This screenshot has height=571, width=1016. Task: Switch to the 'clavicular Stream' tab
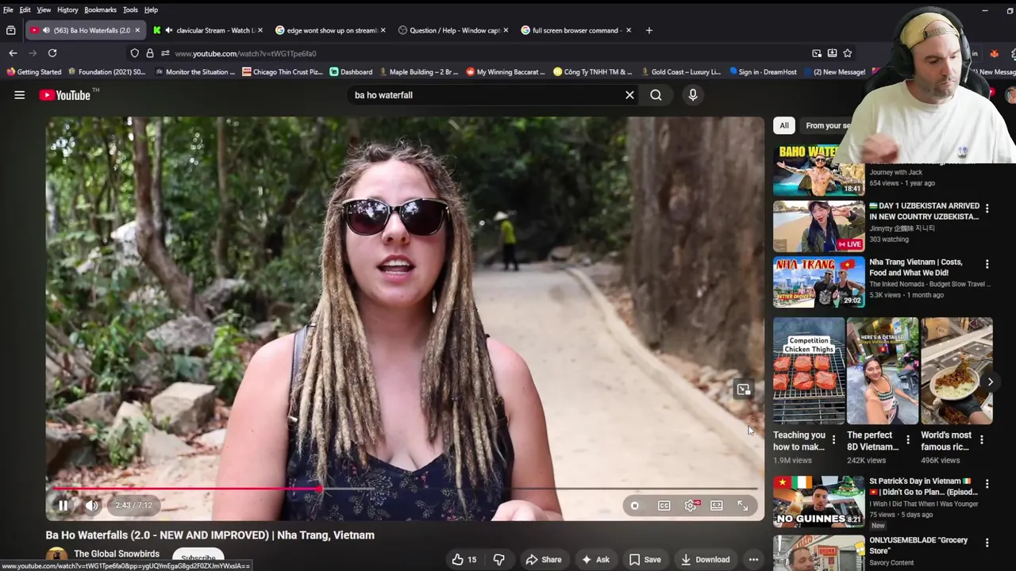(206, 30)
